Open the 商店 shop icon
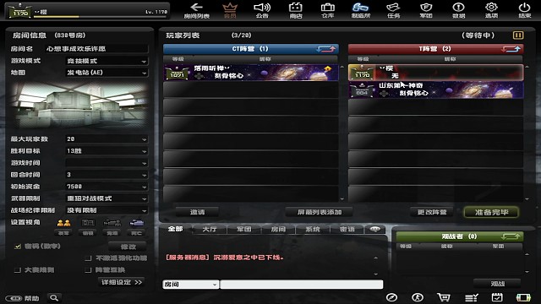This screenshot has height=304, width=541. [x=295, y=10]
